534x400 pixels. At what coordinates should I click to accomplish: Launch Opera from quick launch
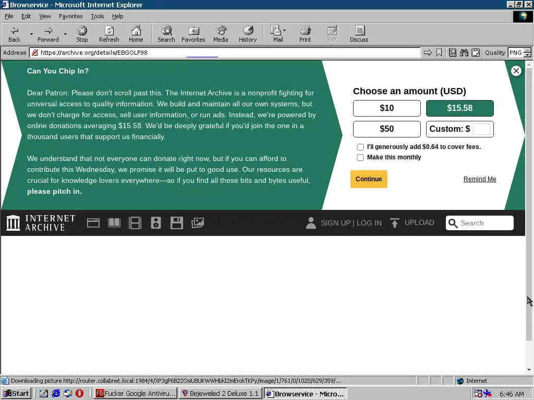click(x=79, y=394)
